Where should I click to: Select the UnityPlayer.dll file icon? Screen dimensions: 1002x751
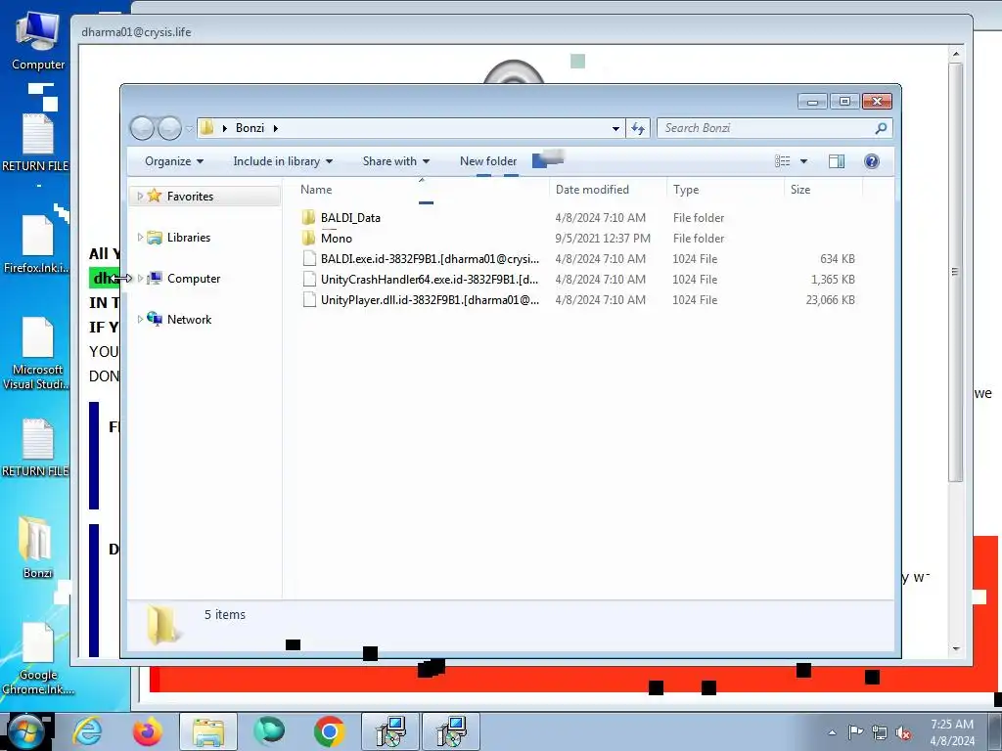point(309,299)
